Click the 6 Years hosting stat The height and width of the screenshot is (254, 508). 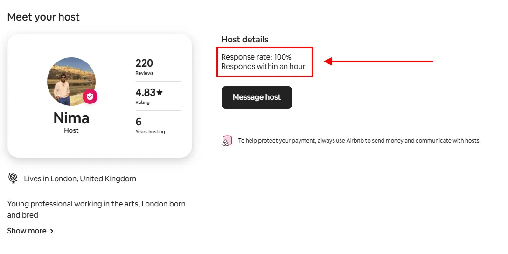pos(150,125)
